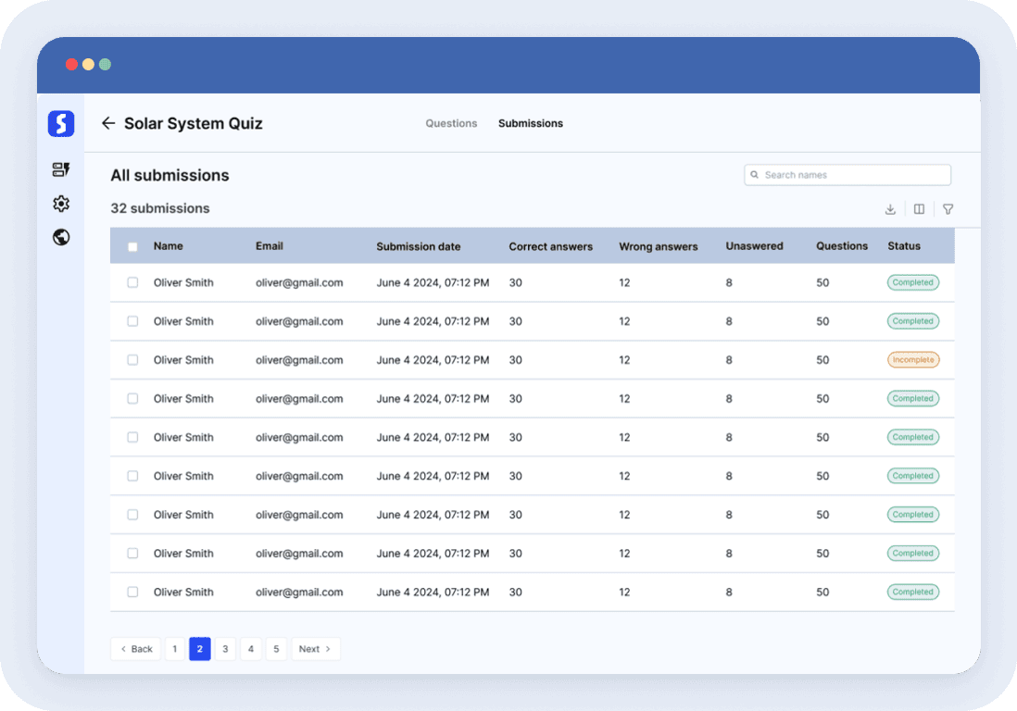The height and width of the screenshot is (711, 1017).
Task: Go back using the left arrow
Action: click(108, 123)
